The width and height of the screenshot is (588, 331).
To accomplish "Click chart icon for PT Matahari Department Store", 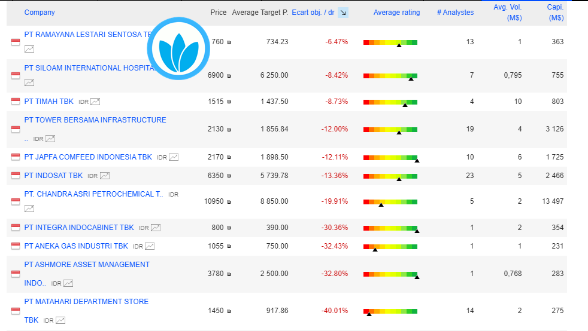I will [60, 320].
